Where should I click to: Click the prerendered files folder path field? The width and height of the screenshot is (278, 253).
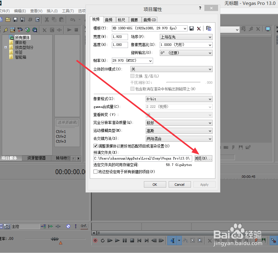pos(143,158)
